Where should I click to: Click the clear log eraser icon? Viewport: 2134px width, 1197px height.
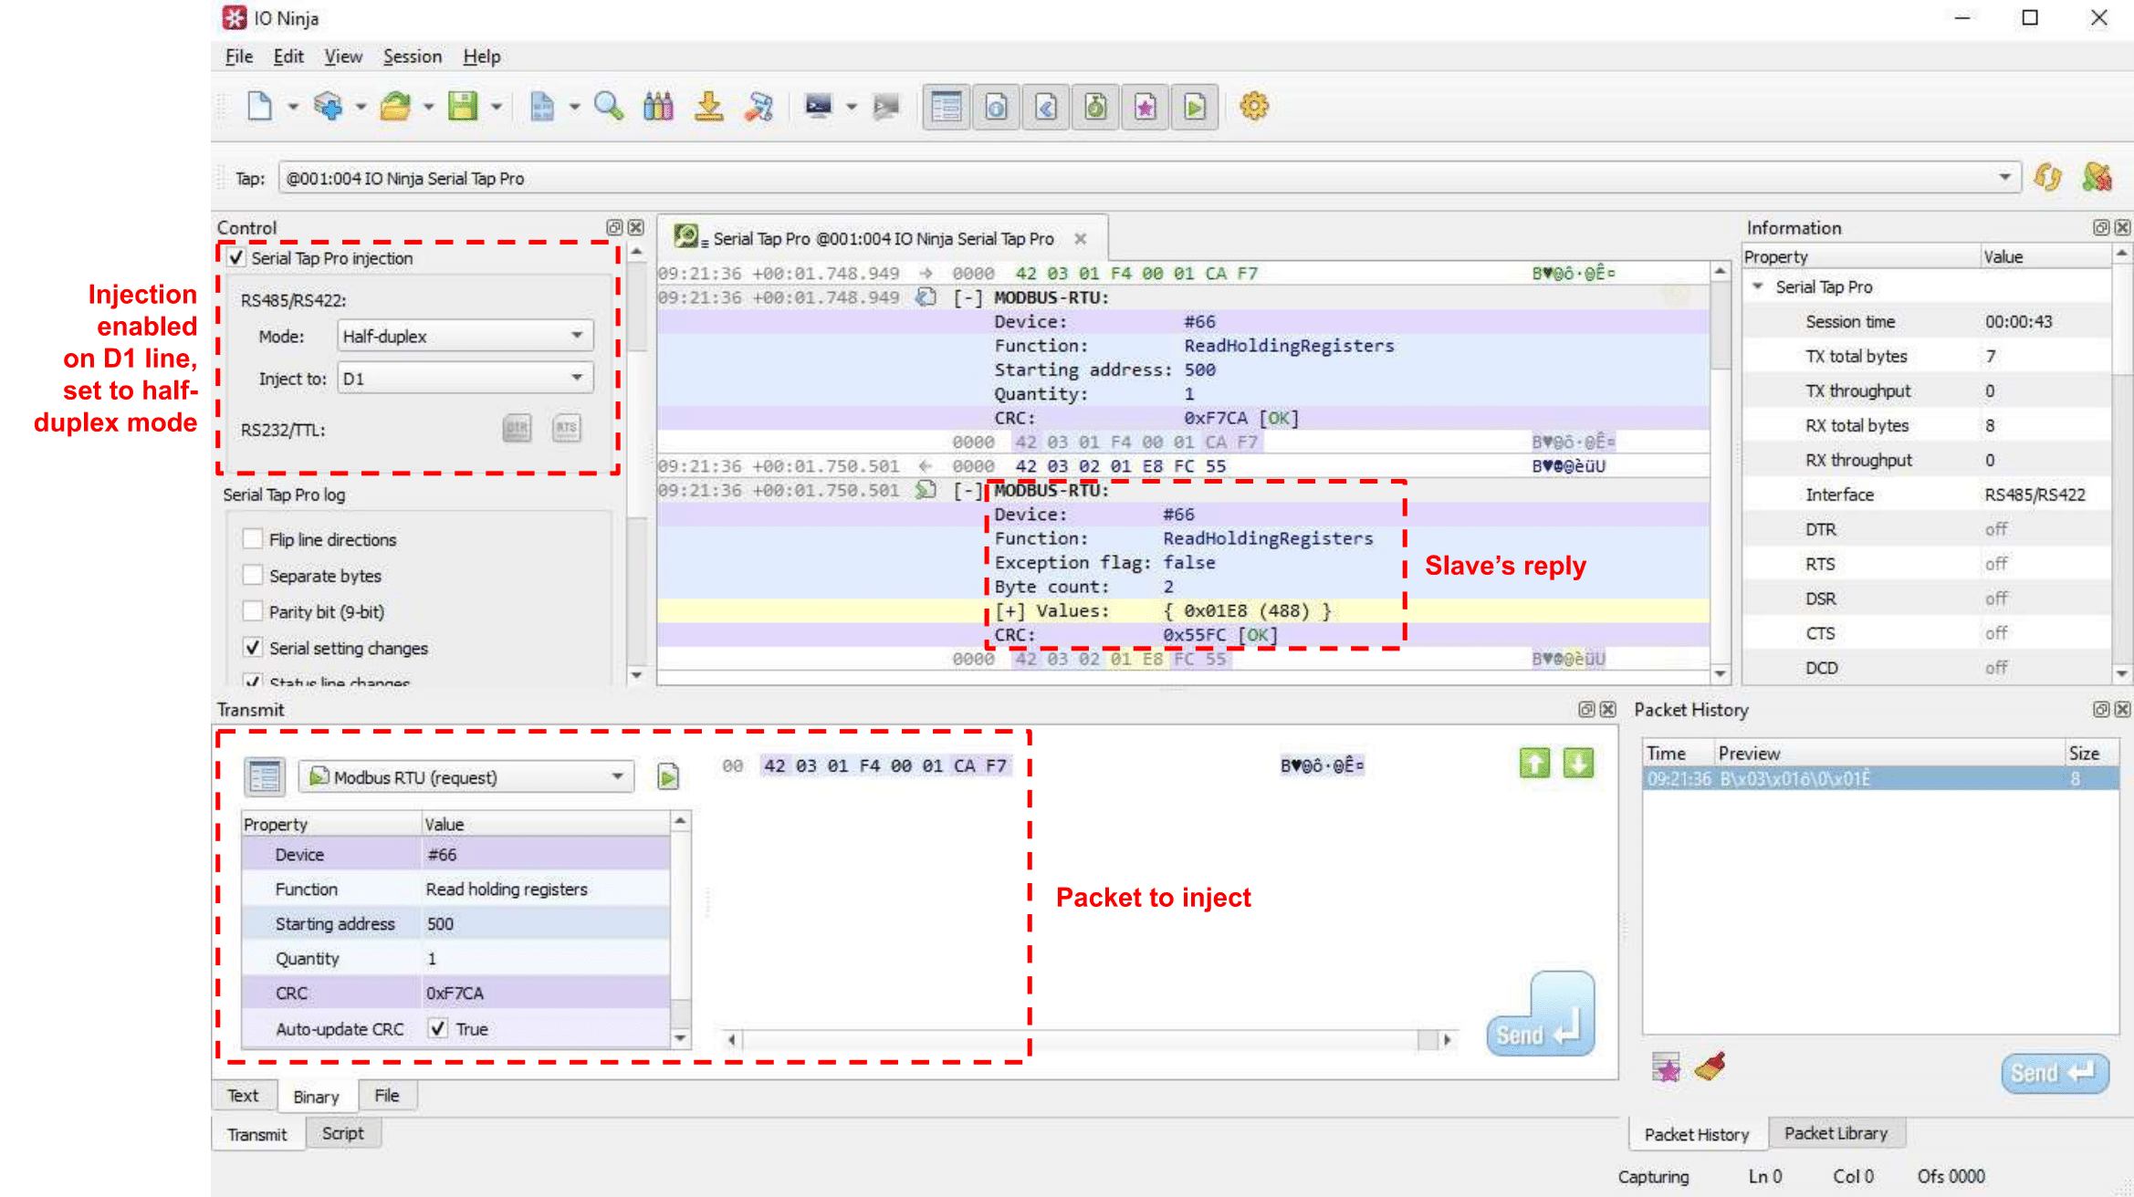pos(758,106)
